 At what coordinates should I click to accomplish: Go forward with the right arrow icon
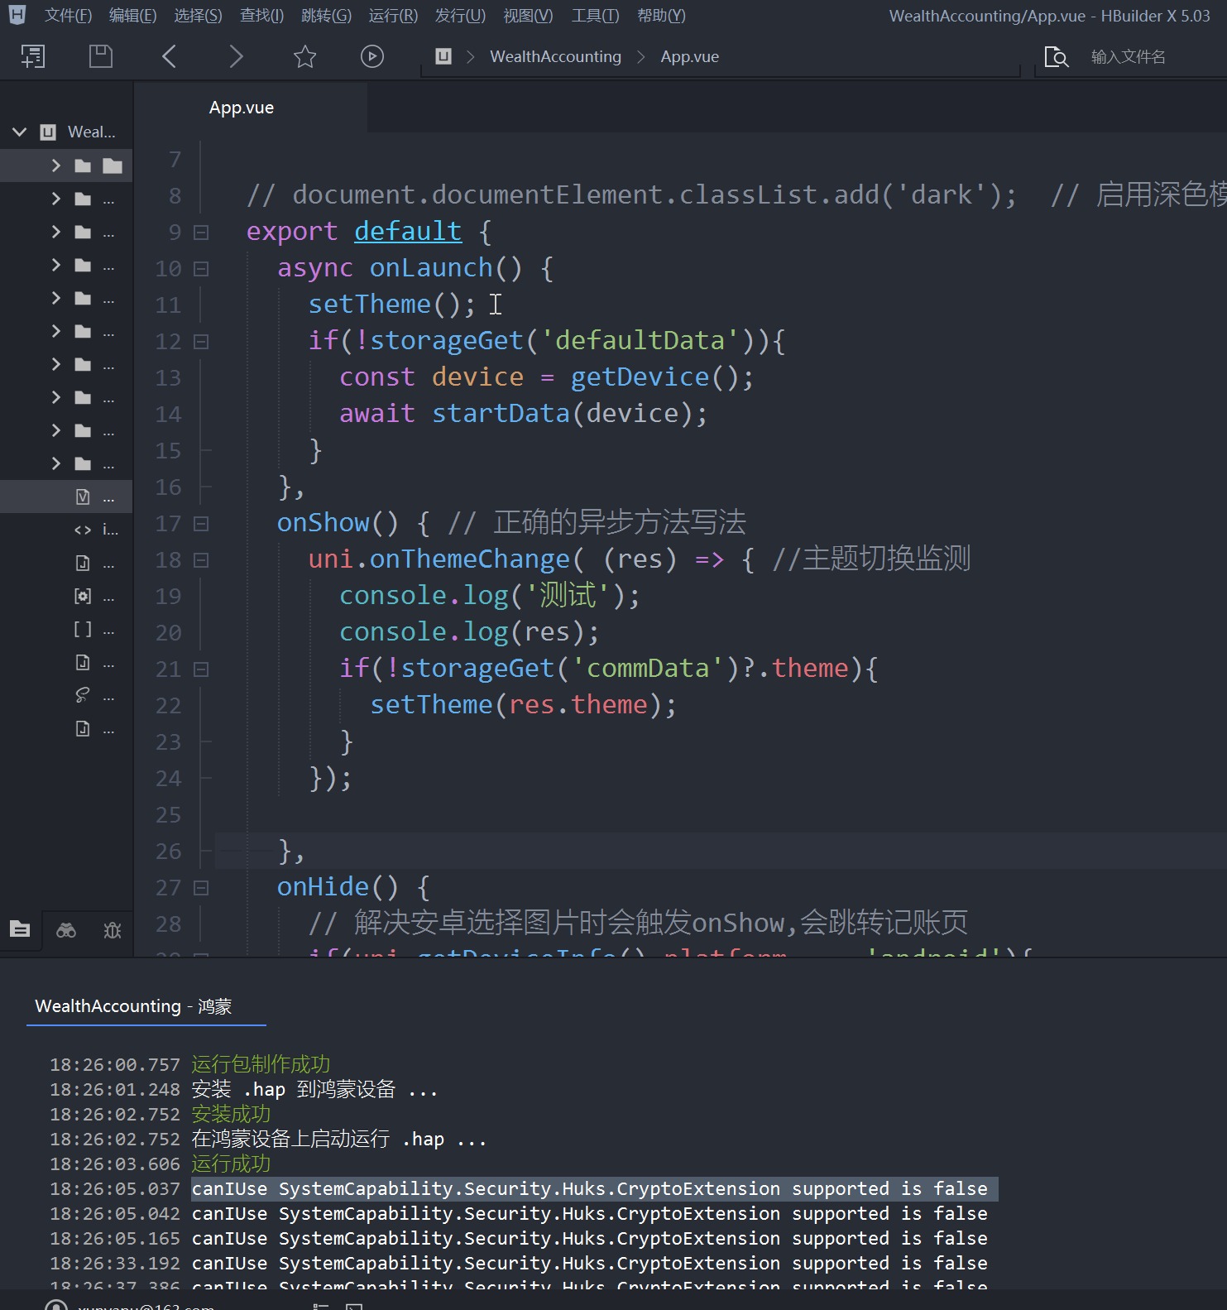pyautogui.click(x=236, y=56)
